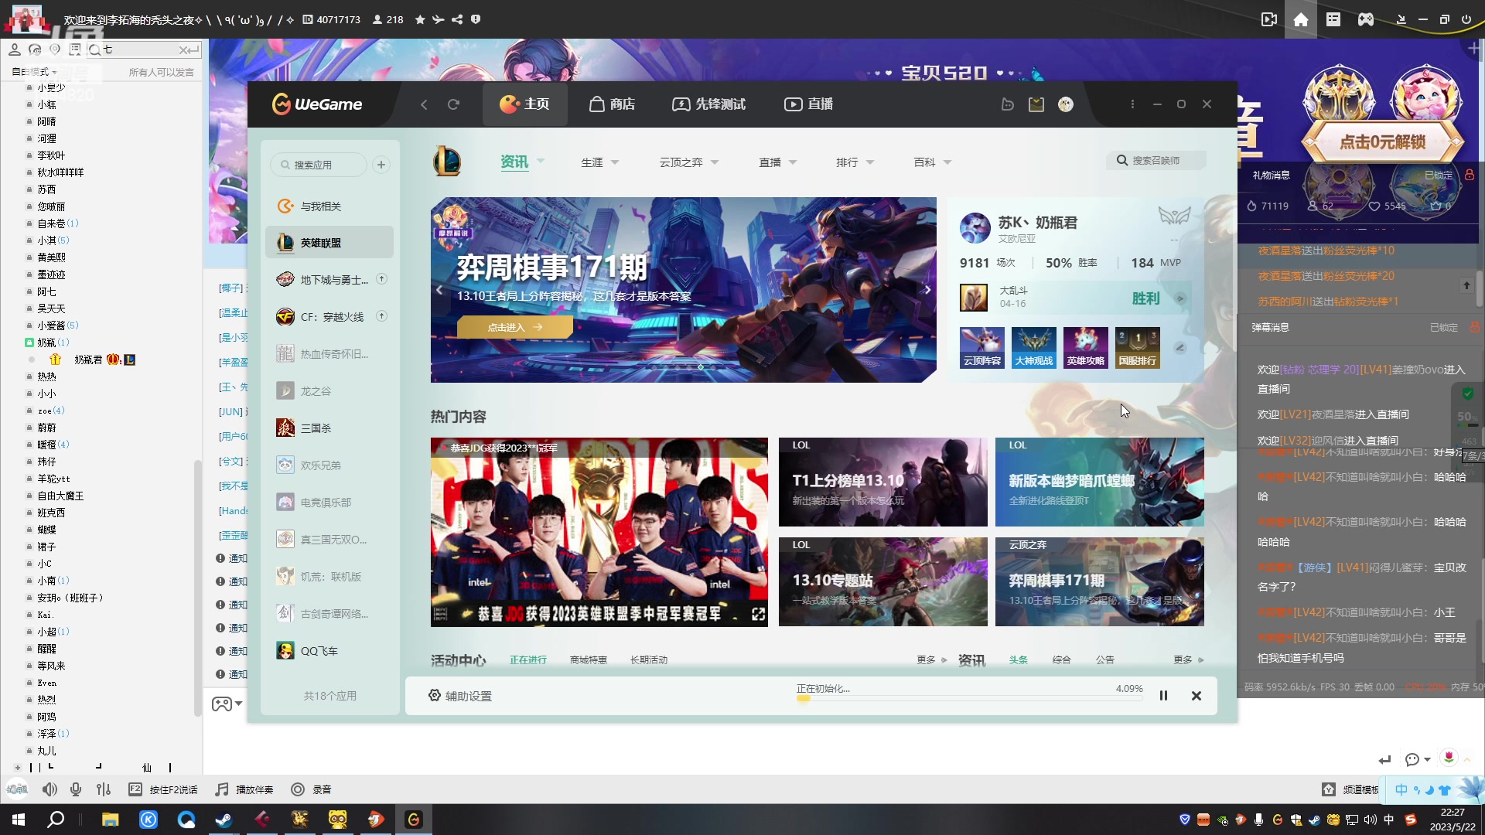Open T1上分榜单13.10 article card

tap(883, 482)
